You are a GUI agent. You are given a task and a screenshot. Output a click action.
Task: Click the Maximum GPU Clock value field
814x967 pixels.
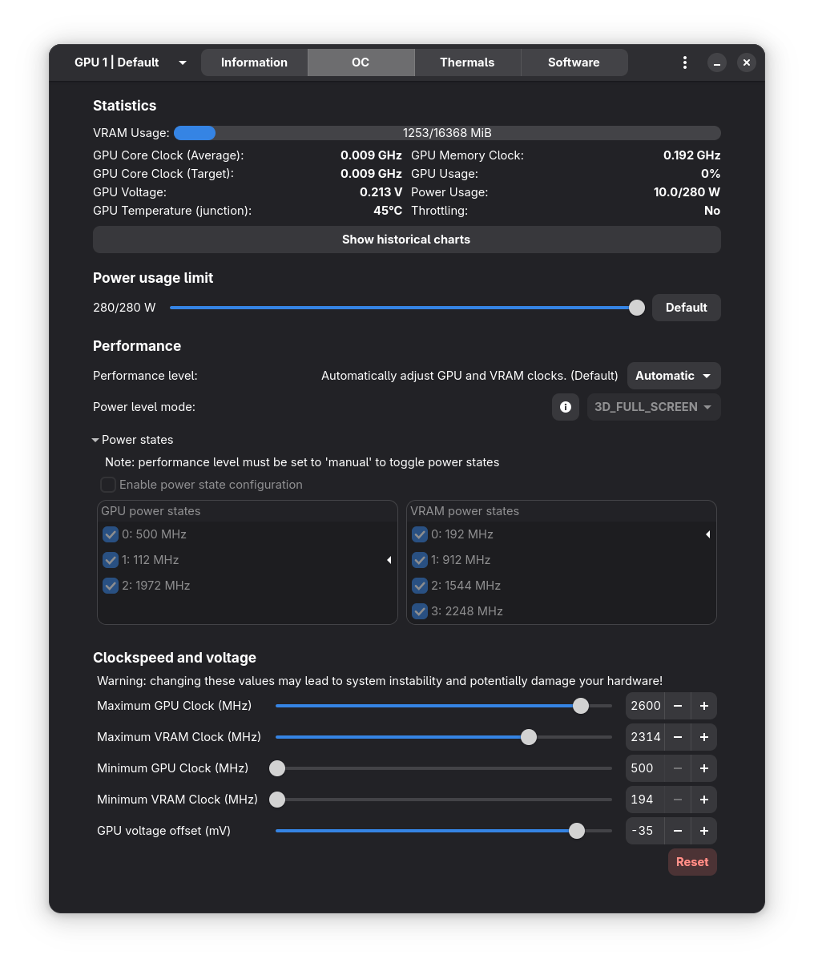pos(645,706)
